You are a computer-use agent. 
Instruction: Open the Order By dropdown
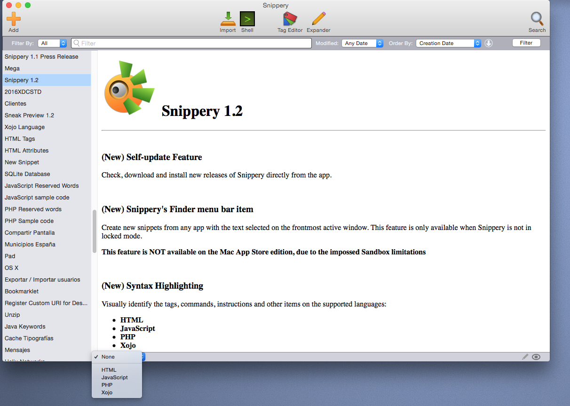(x=449, y=43)
